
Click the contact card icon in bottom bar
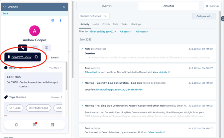click(52, 125)
